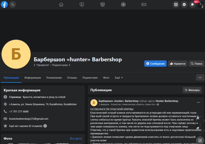The width and height of the screenshot is (205, 144).
Task: Open the Фильтры filters button
Action: point(192,90)
